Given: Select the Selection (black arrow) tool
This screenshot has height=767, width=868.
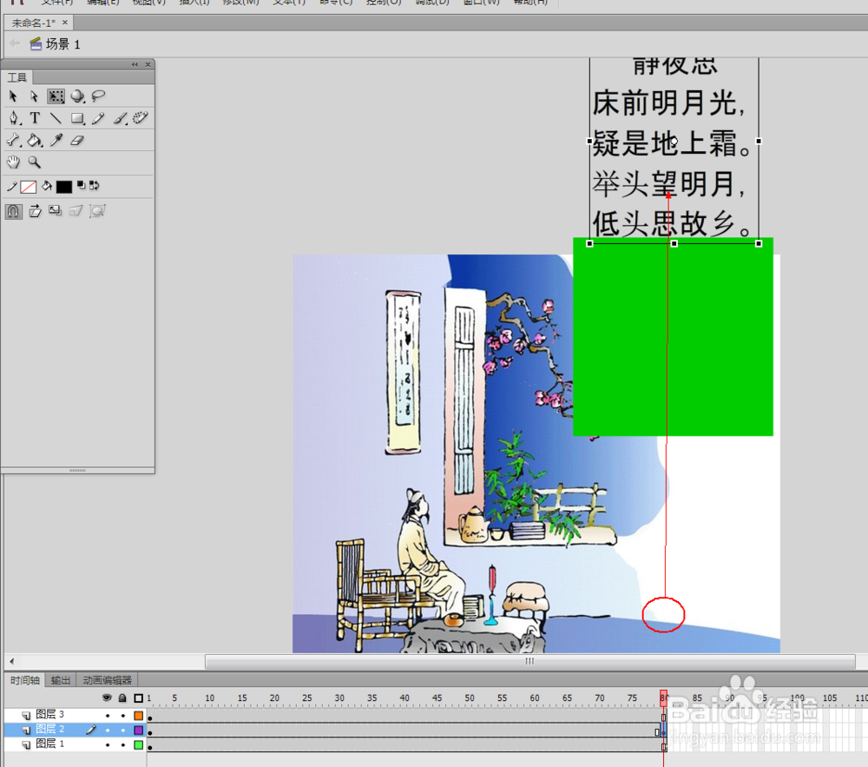Looking at the screenshot, I should (x=13, y=96).
